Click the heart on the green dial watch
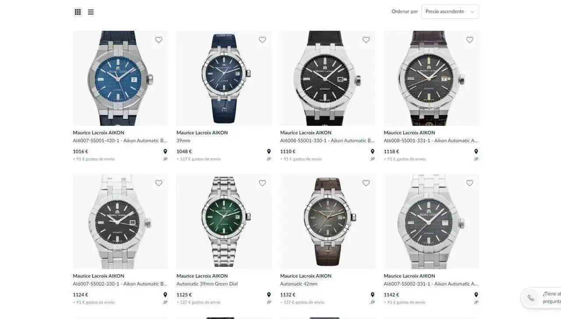 tap(263, 183)
